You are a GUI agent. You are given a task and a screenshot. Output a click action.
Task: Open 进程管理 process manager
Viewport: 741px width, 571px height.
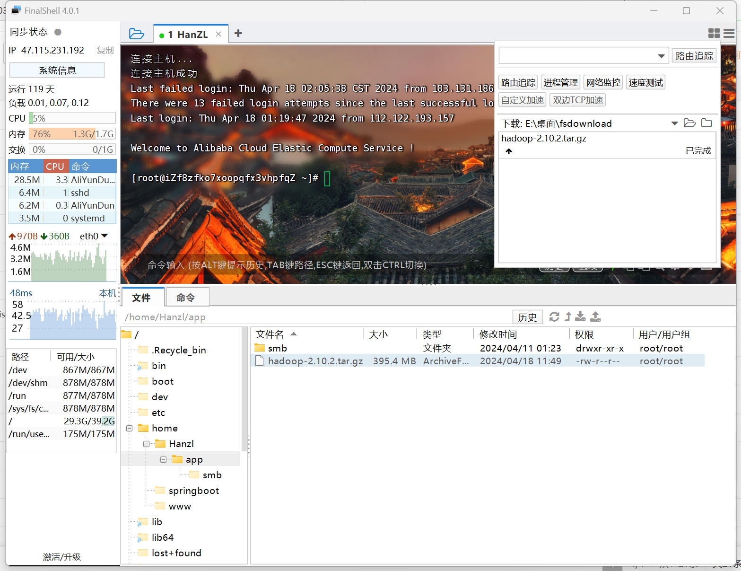tap(560, 82)
